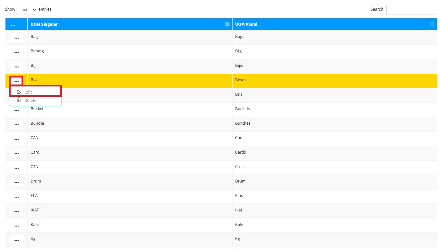Screen dimensions: 440x250
Task: Click the ellipsis column header
Action: click(x=13, y=24)
